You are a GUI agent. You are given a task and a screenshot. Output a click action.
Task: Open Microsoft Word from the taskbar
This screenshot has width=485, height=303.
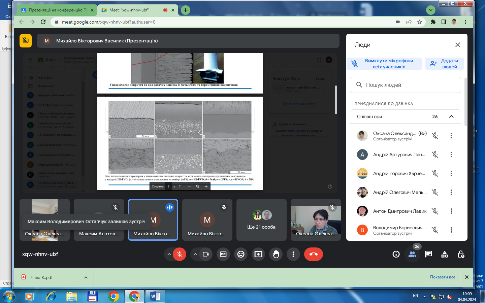point(155,296)
